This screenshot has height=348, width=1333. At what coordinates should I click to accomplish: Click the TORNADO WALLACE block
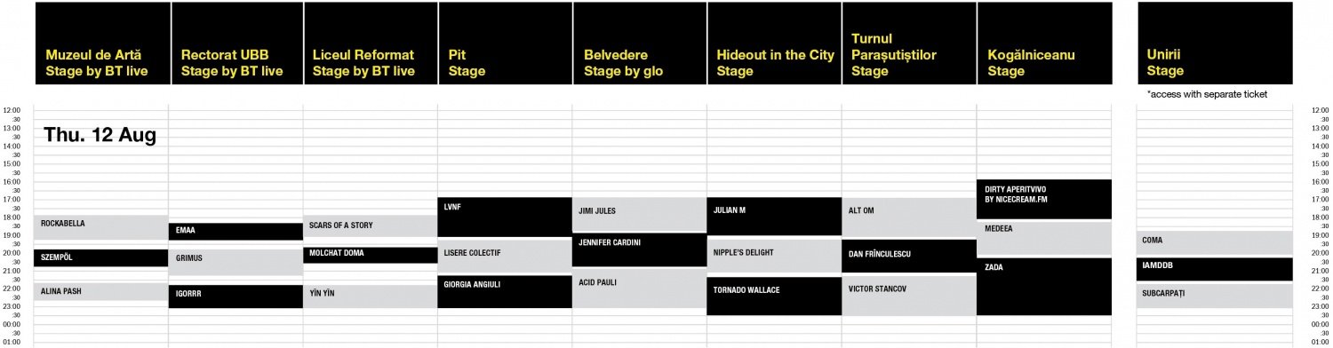tap(774, 297)
